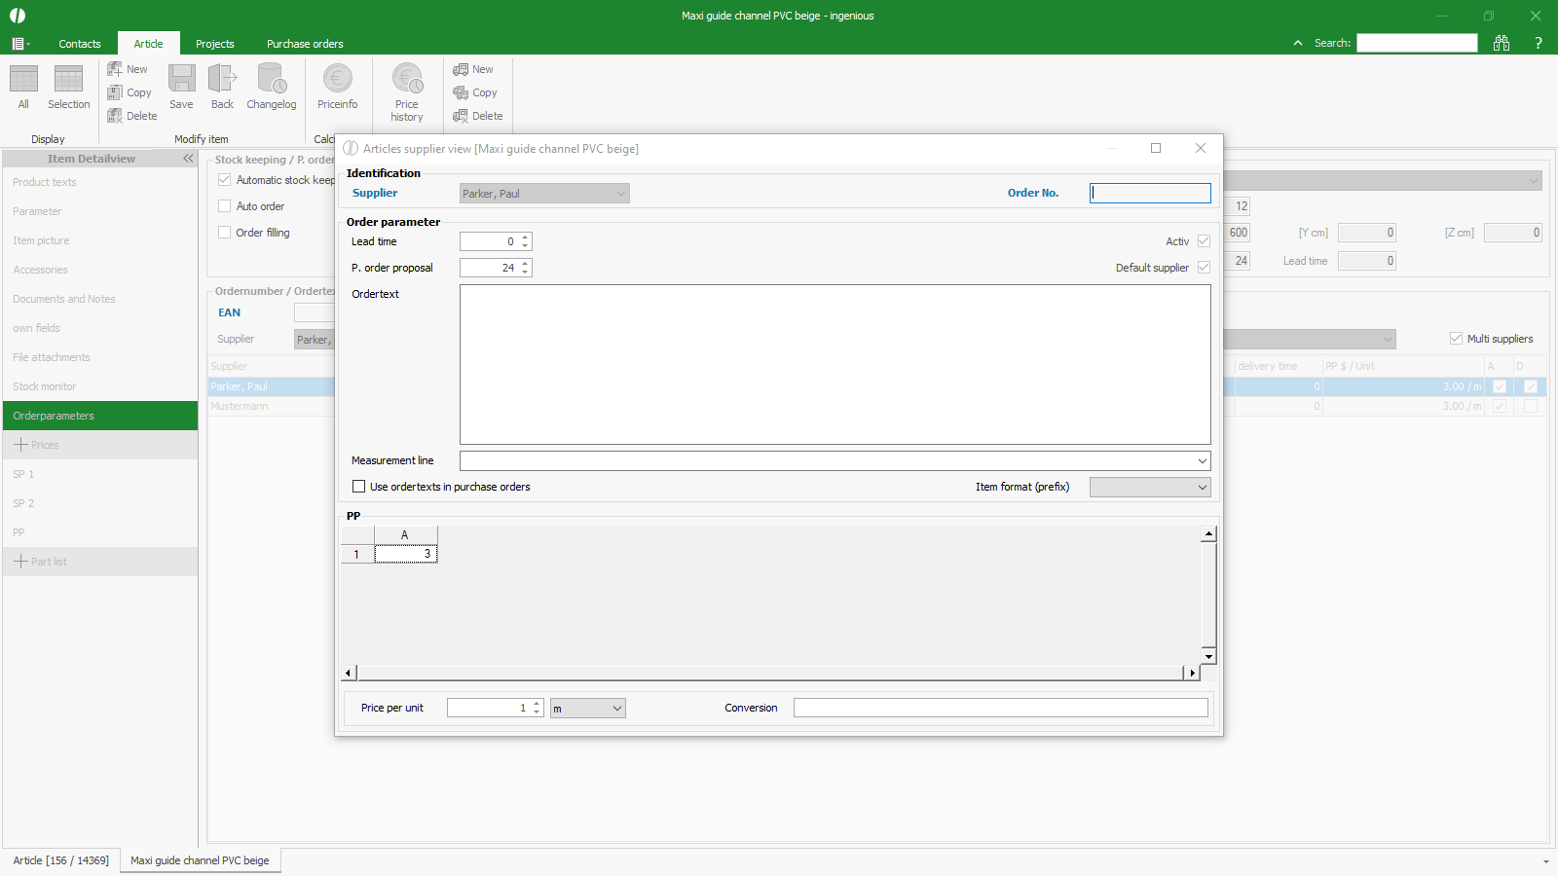The image size is (1558, 876).
Task: Select Stock monitor in the sidebar
Action: pyautogui.click(x=45, y=386)
